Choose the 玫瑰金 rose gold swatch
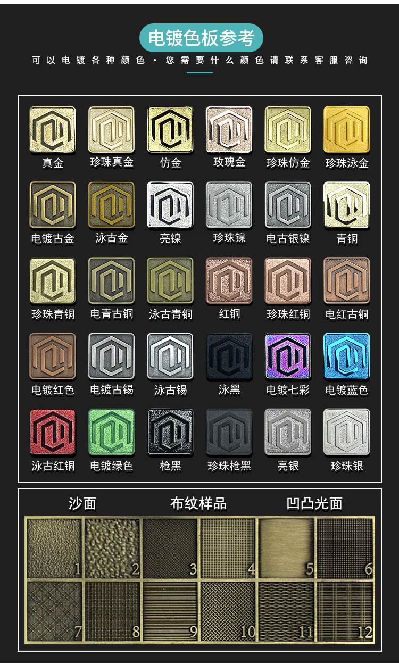Image resolution: width=399 pixels, height=664 pixels. (x=229, y=130)
